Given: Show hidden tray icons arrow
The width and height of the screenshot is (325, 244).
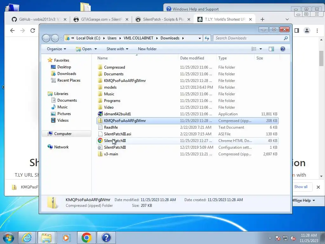Looking at the screenshot, I should tap(270, 238).
